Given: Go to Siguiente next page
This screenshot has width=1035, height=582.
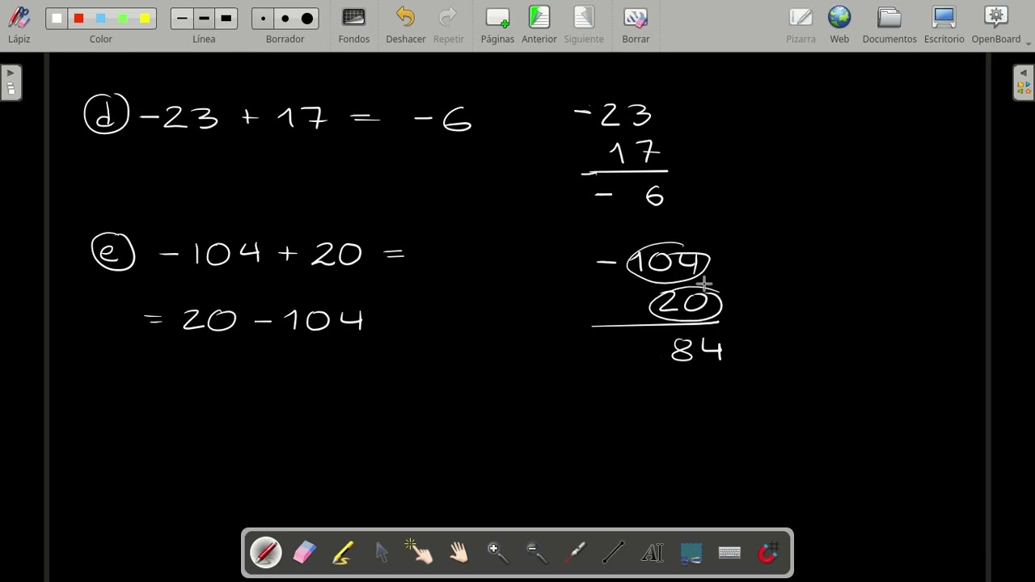Looking at the screenshot, I should (x=584, y=25).
